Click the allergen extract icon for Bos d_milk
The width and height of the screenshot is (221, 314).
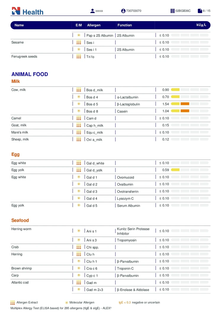[79, 90]
